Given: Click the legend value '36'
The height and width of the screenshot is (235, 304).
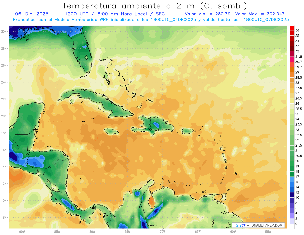Looking at the screenshot, I should [x=297, y=30].
